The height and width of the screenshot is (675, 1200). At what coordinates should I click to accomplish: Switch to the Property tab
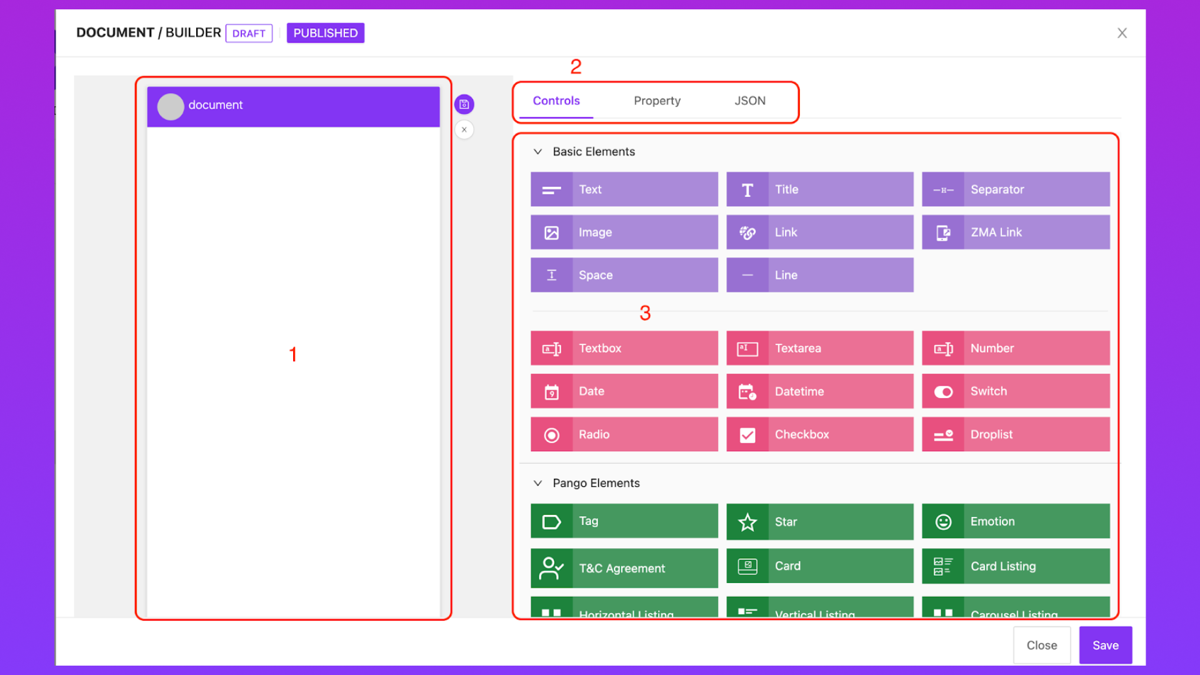(657, 101)
